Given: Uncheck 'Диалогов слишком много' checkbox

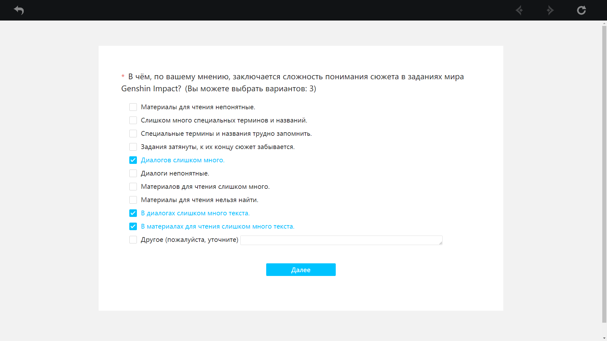Looking at the screenshot, I should point(133,160).
